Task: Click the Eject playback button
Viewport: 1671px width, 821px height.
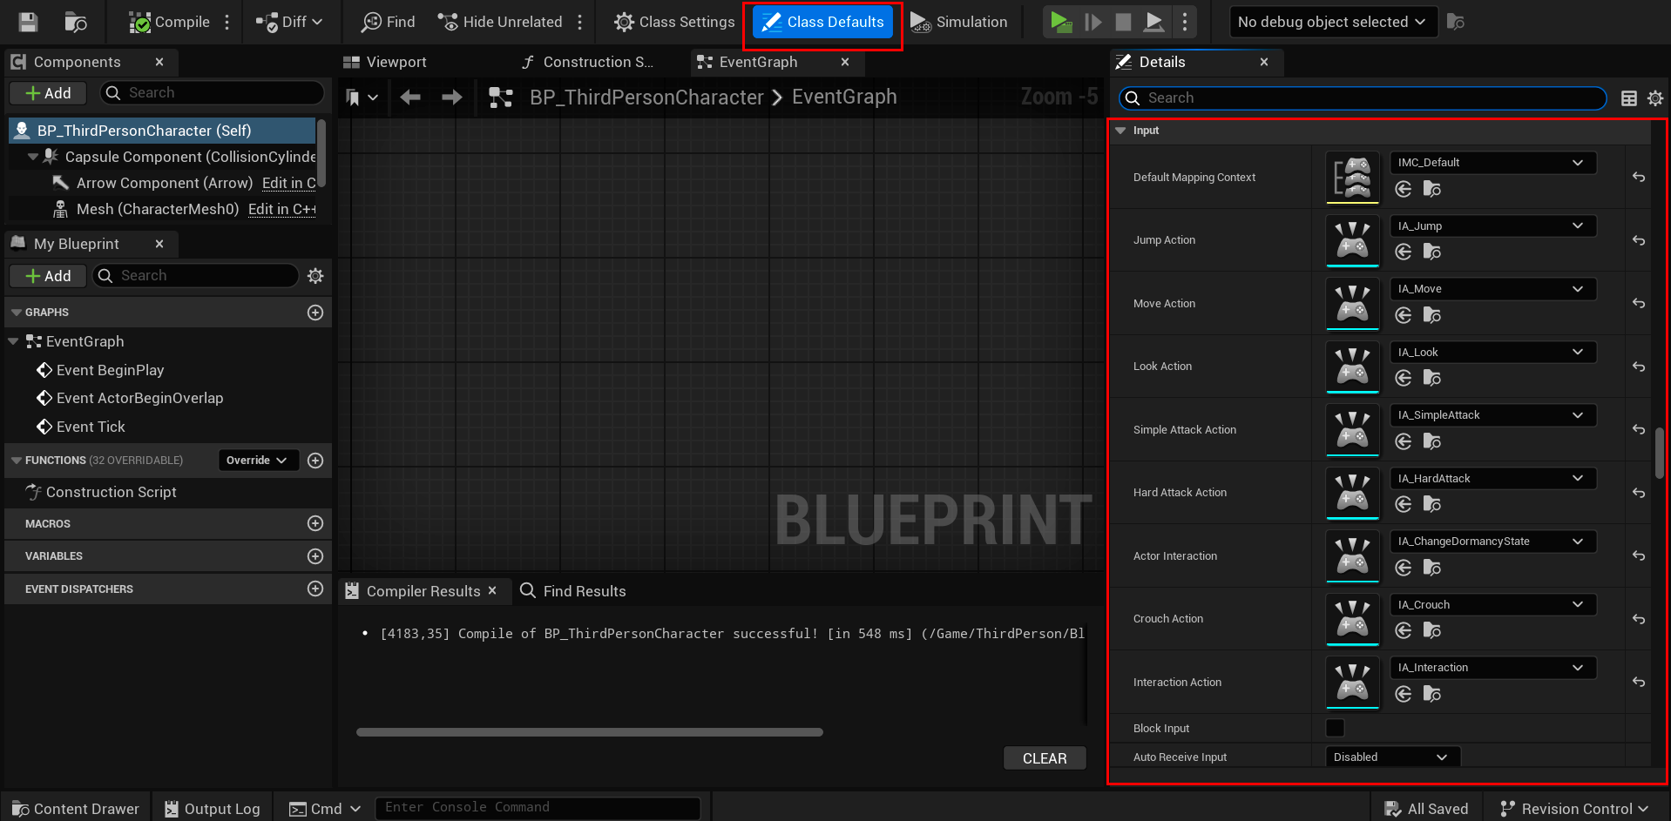Action: (x=1153, y=22)
